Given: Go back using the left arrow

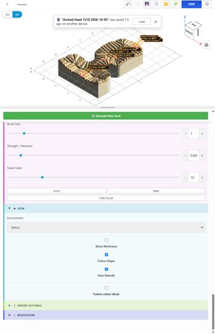Looking at the screenshot, I should (7, 4).
